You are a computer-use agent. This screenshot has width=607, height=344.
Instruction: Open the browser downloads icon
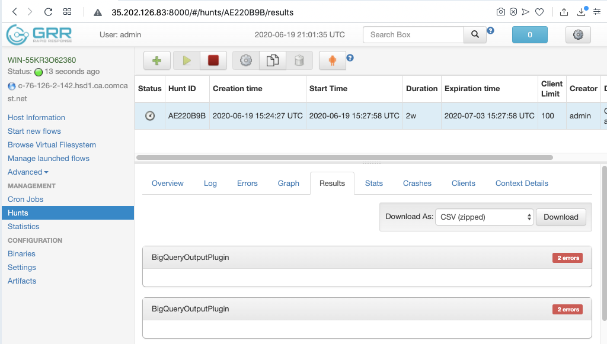(x=582, y=12)
